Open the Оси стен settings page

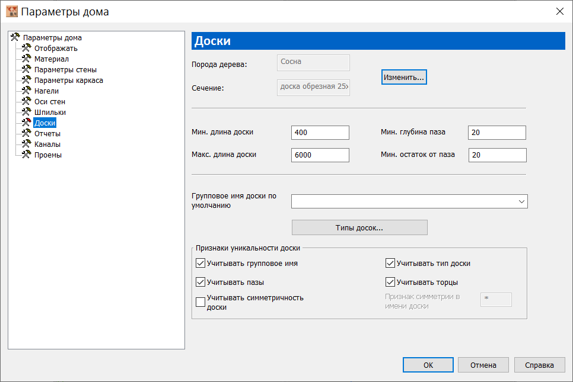pyautogui.click(x=50, y=101)
